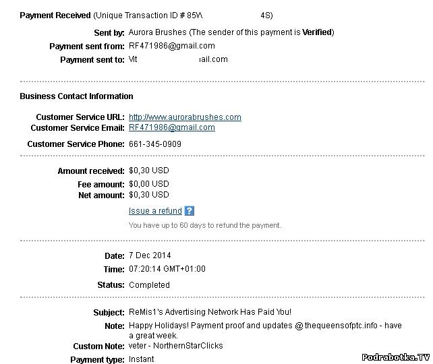Open the Issue a refund link
Viewport: 433px width, 364px height.
pyautogui.click(x=155, y=211)
